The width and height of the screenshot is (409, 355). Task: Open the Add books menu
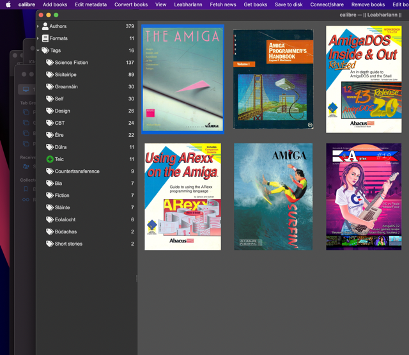tap(55, 4)
